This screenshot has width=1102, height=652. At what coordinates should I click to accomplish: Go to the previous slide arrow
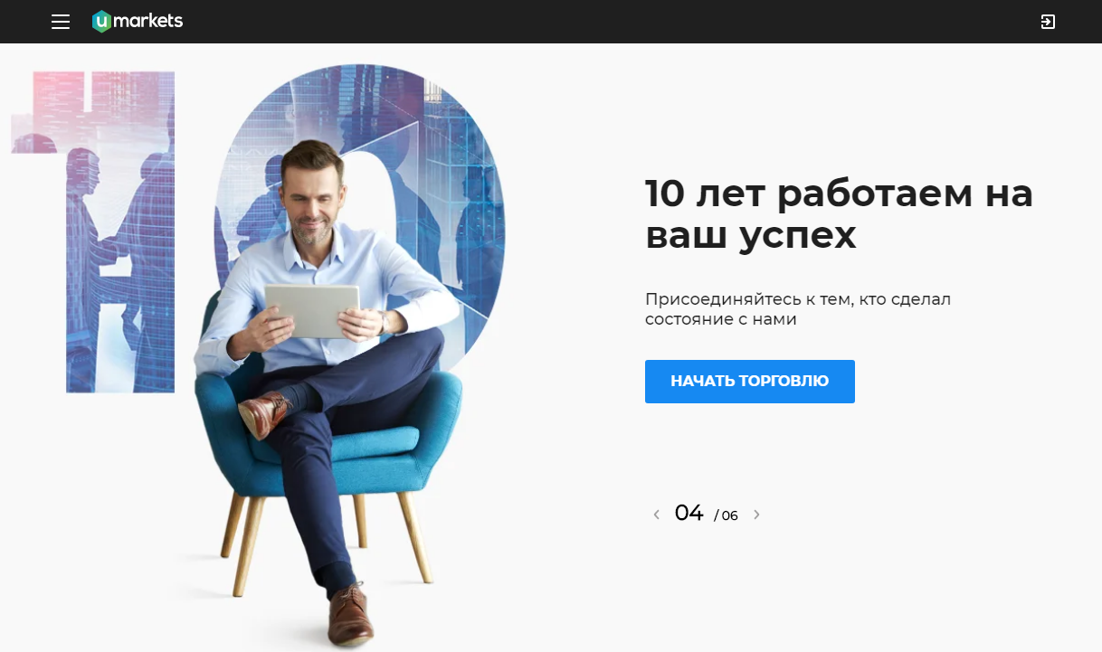click(657, 515)
